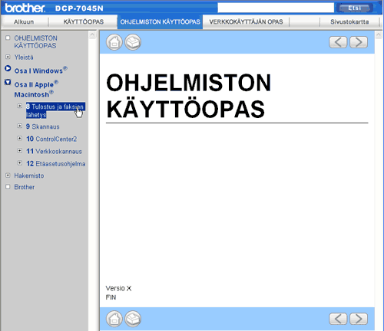Expand chapter 9 Skannaus node
Screen dimensions: 384x331
[20, 126]
